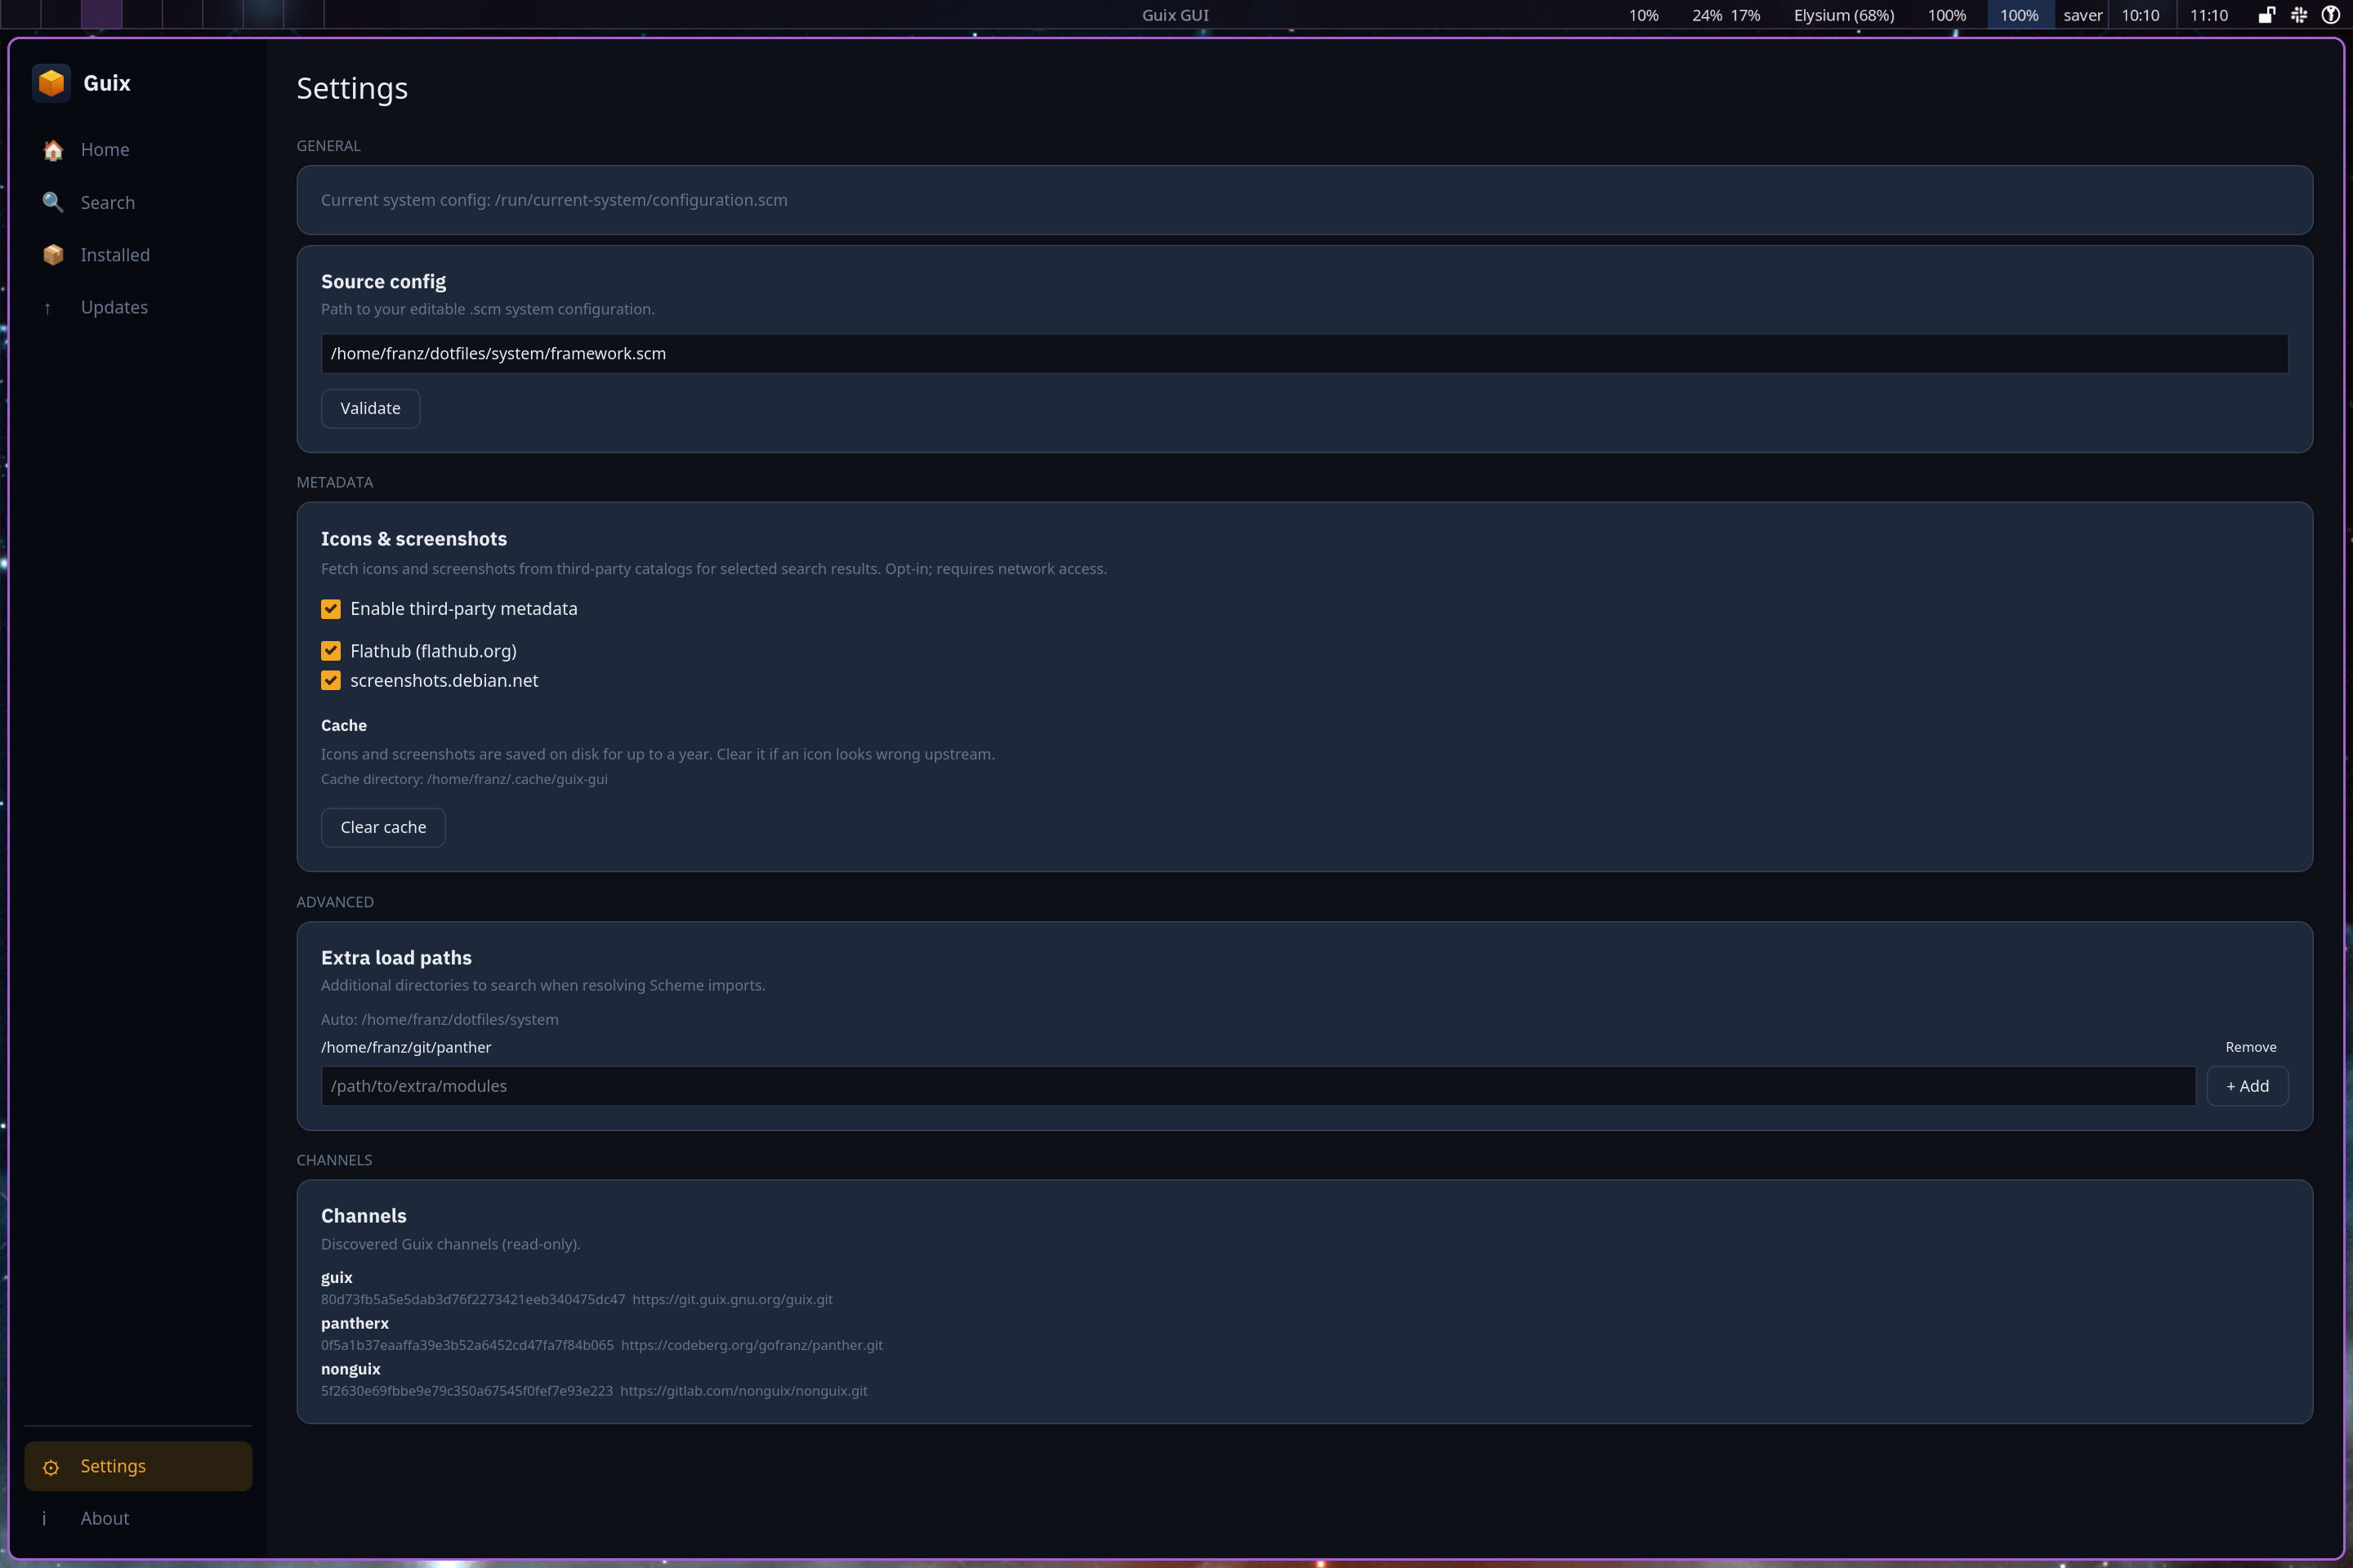
Task: Click the Guix GUI window title
Action: pyautogui.click(x=1176, y=15)
